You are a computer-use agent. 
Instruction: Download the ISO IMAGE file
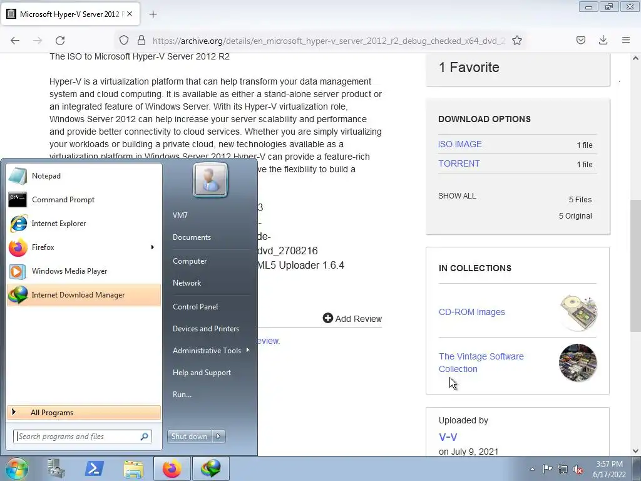(x=460, y=144)
